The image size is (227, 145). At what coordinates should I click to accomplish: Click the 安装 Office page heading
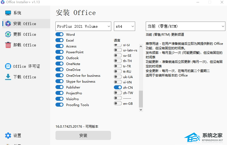point(76,13)
